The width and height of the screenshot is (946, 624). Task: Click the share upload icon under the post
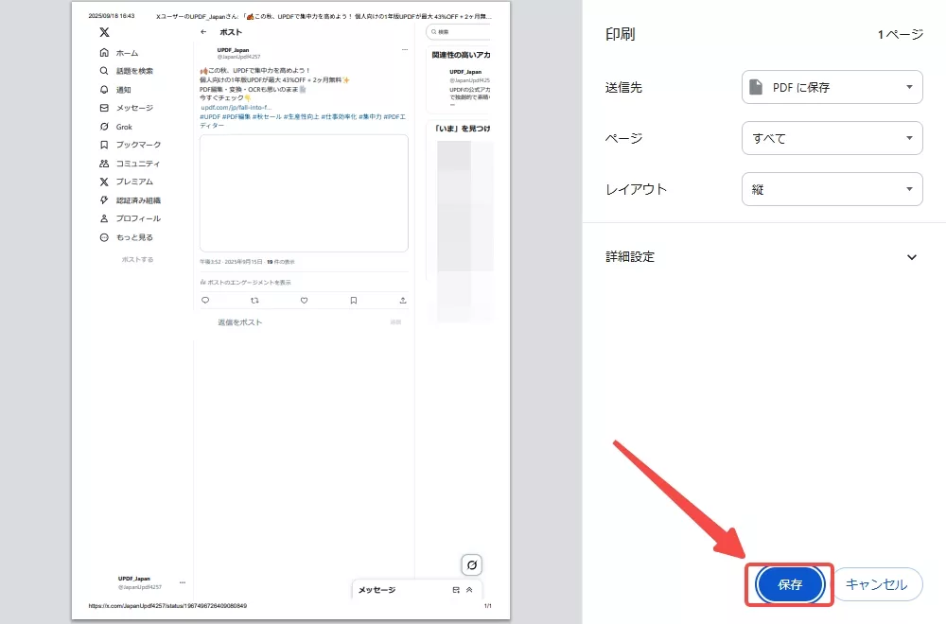pyautogui.click(x=403, y=301)
